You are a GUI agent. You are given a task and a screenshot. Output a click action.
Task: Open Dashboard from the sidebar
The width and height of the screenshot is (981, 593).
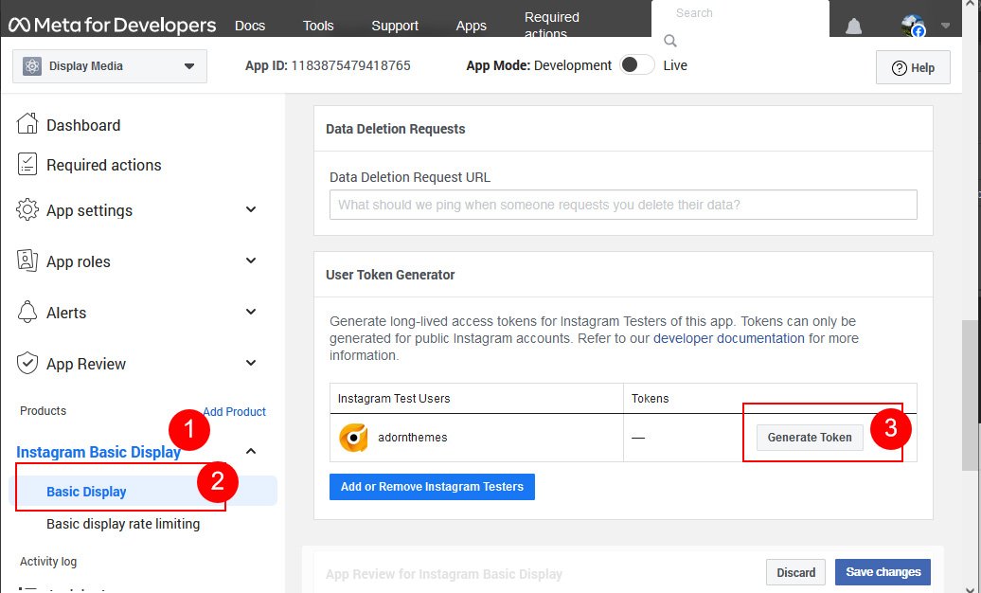(82, 125)
